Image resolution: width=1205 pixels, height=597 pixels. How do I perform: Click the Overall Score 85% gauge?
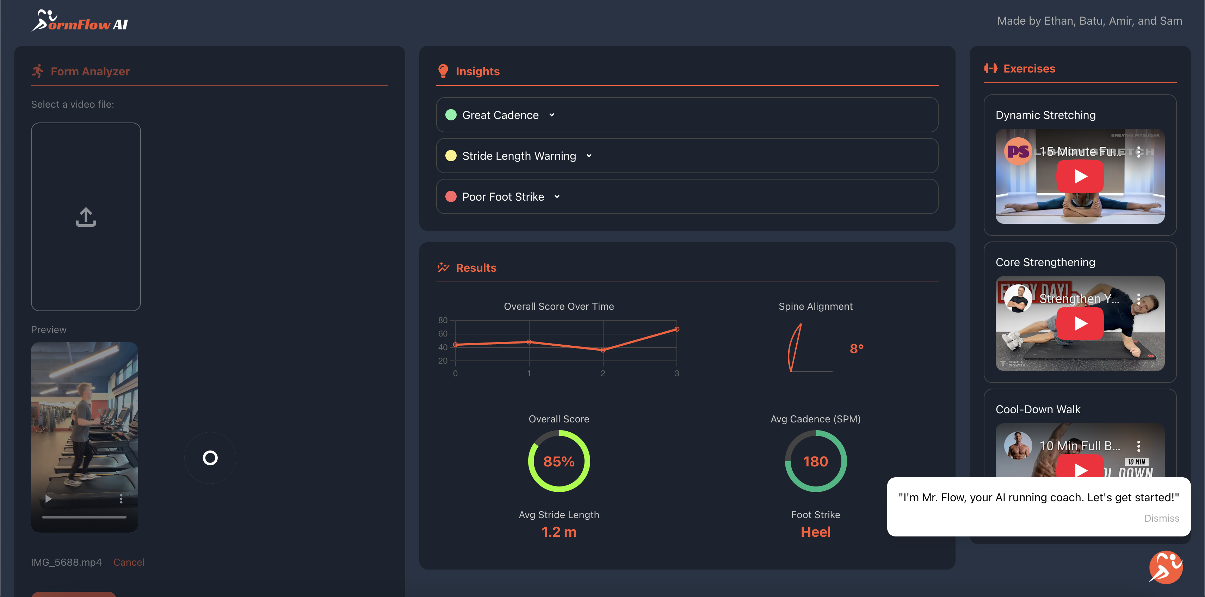click(x=558, y=461)
